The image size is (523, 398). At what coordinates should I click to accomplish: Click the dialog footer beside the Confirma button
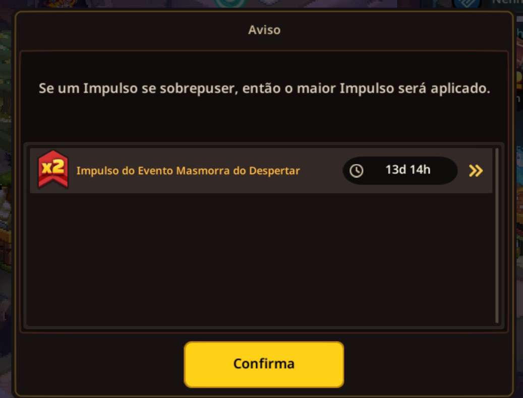pyautogui.click(x=100, y=364)
